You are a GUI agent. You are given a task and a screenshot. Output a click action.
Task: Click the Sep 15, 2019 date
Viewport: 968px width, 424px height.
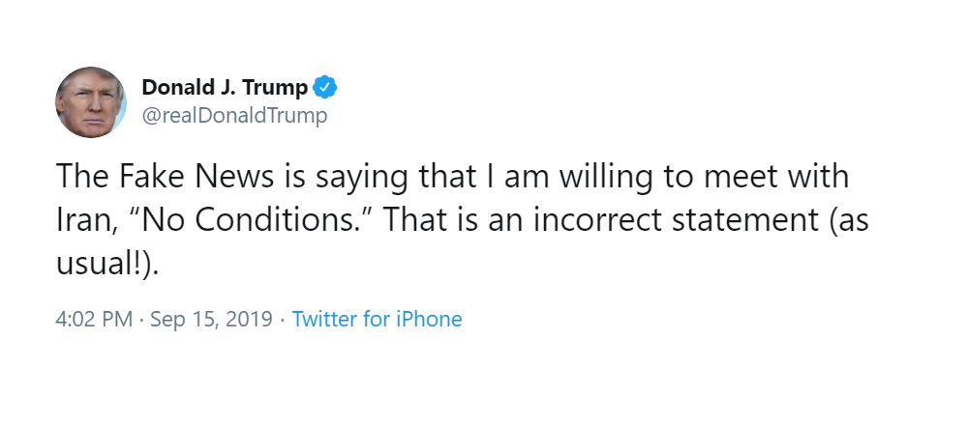(210, 320)
